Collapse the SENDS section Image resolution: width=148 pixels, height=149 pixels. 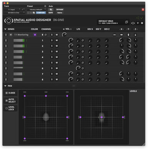point(5,29)
